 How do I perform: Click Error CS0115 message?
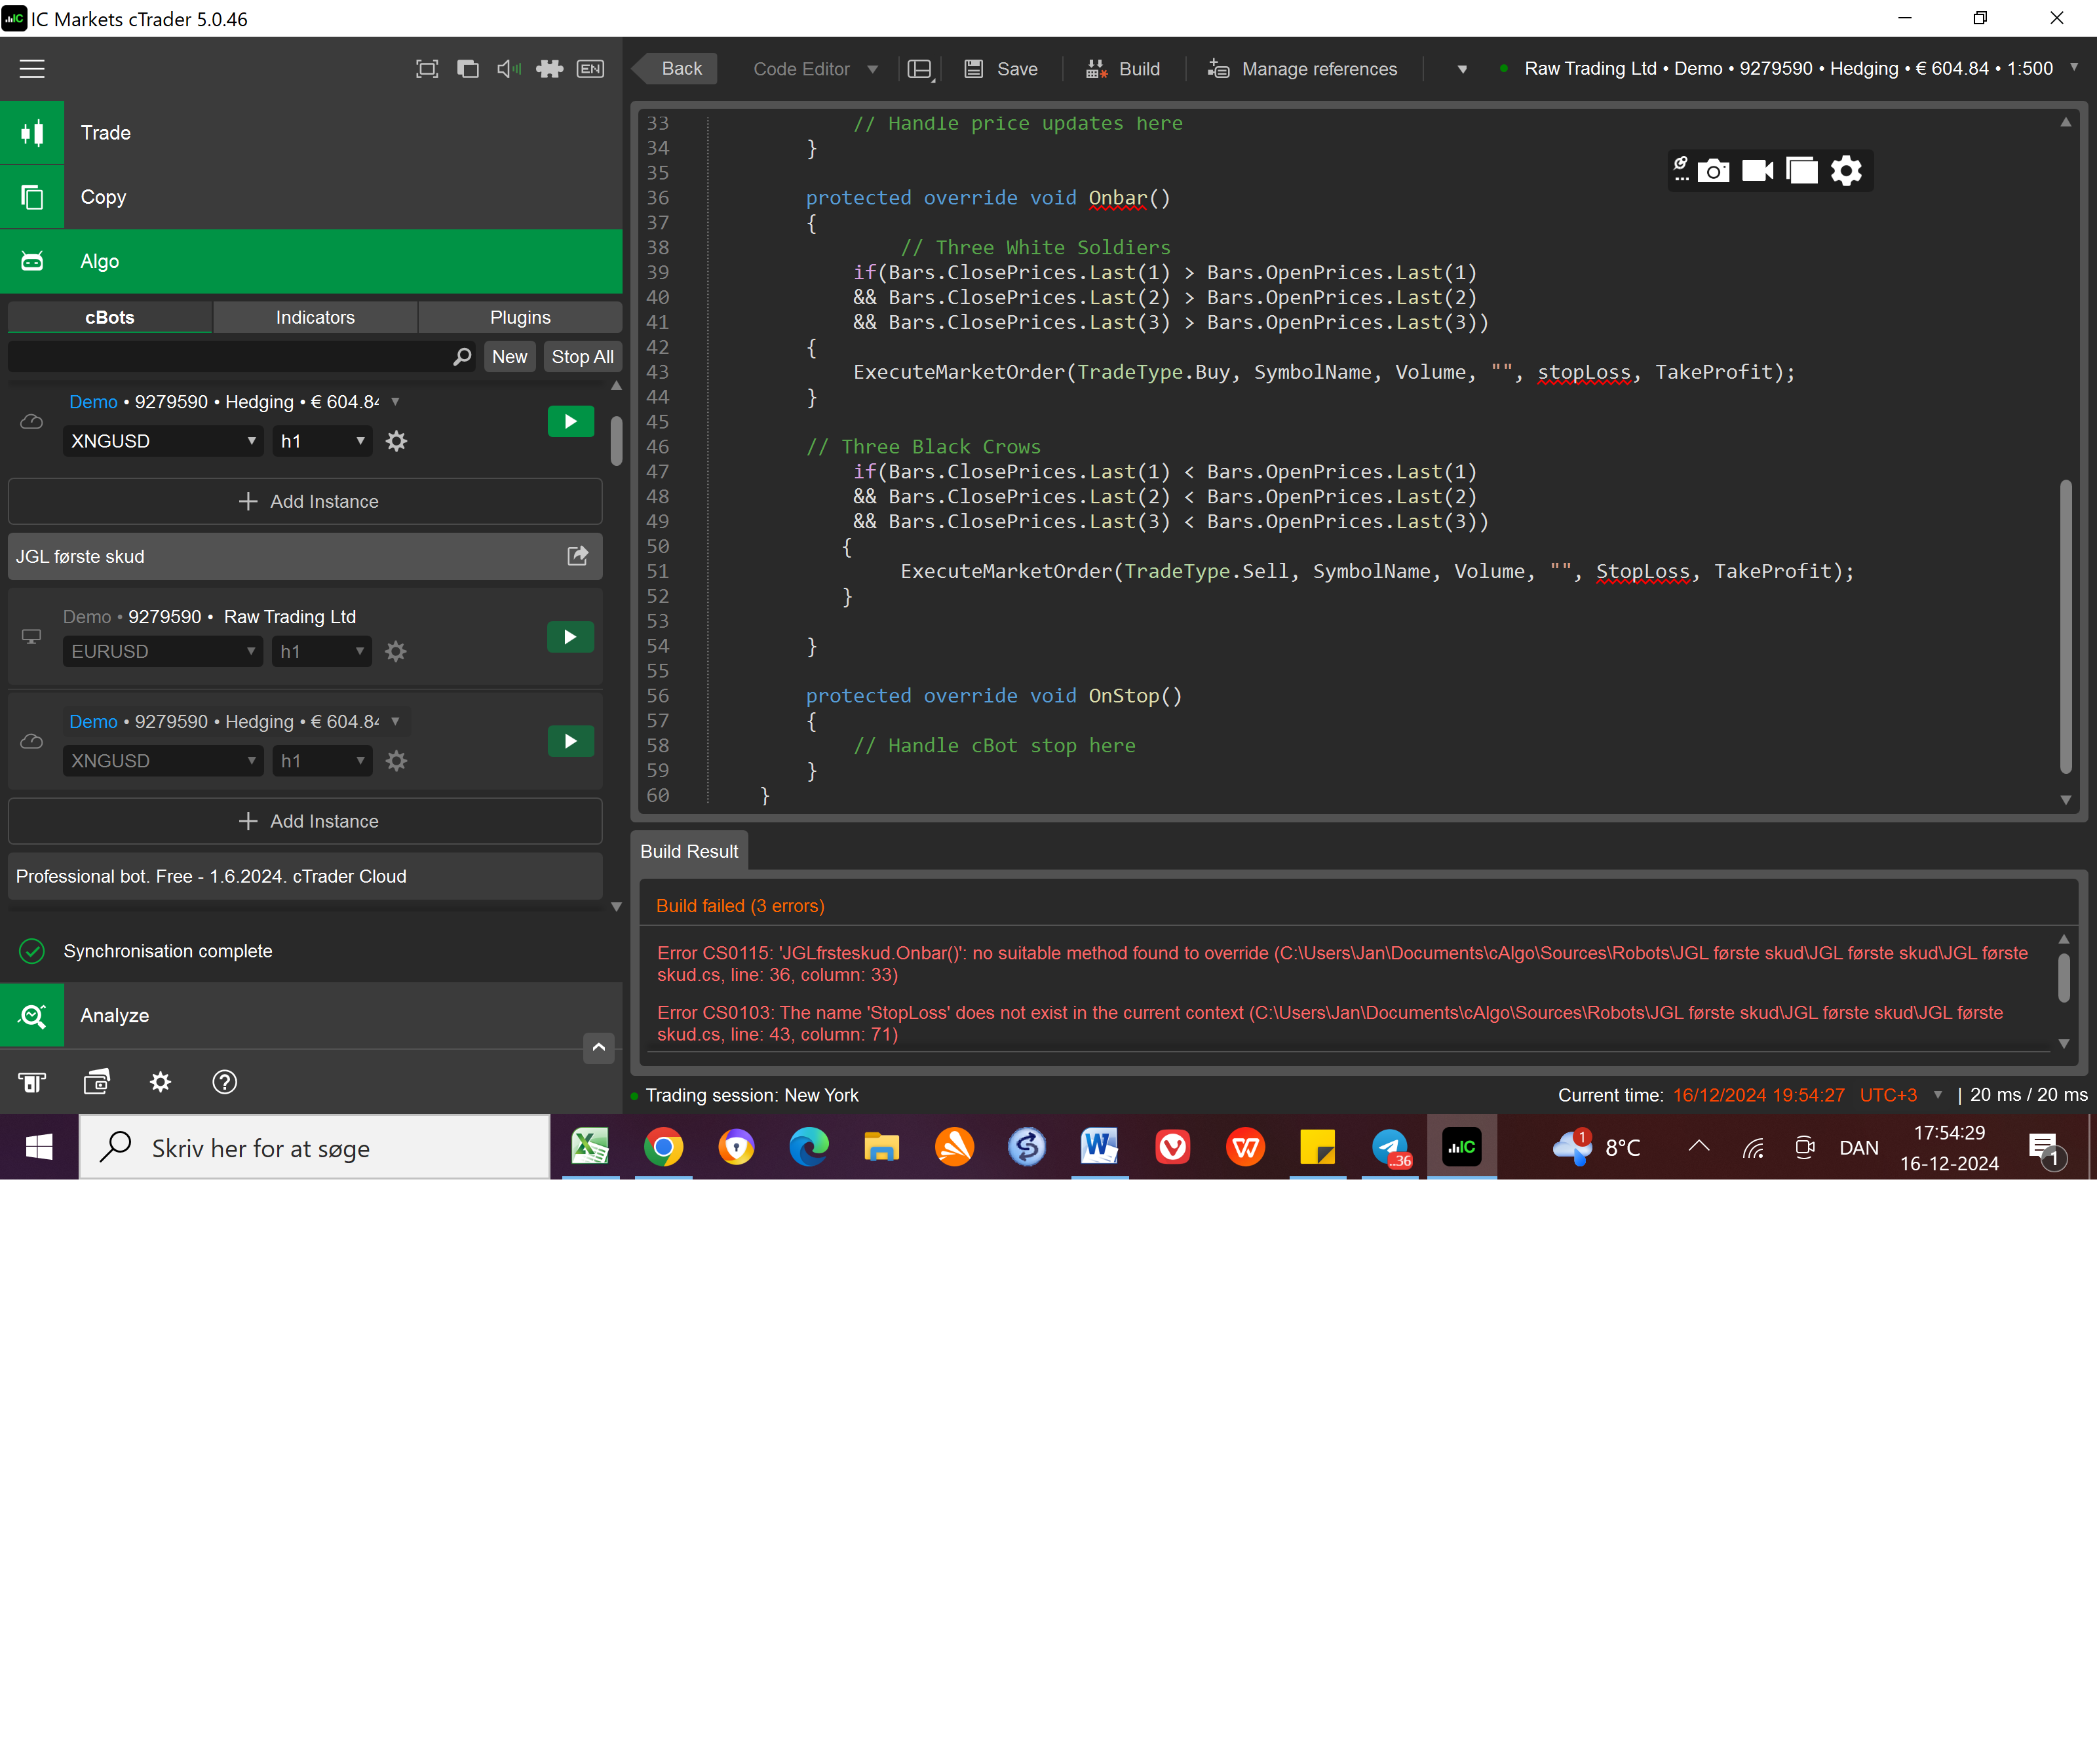click(x=1342, y=964)
